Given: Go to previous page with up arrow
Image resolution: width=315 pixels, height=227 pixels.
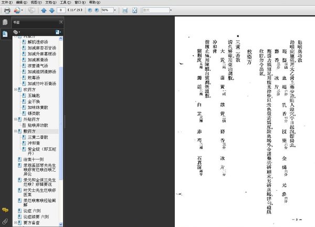Looking at the screenshot, I should pyautogui.click(x=44, y=11).
